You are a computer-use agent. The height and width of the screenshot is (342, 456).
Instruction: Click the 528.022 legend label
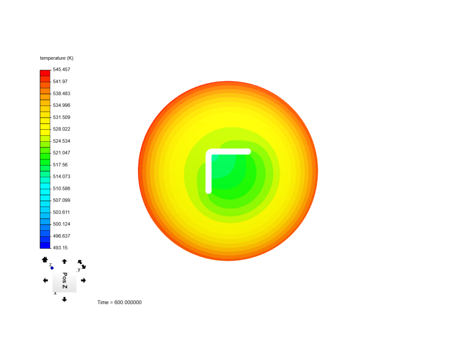(61, 129)
